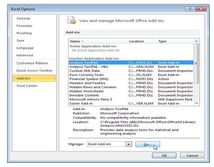Click the Type column header

pos(175,41)
